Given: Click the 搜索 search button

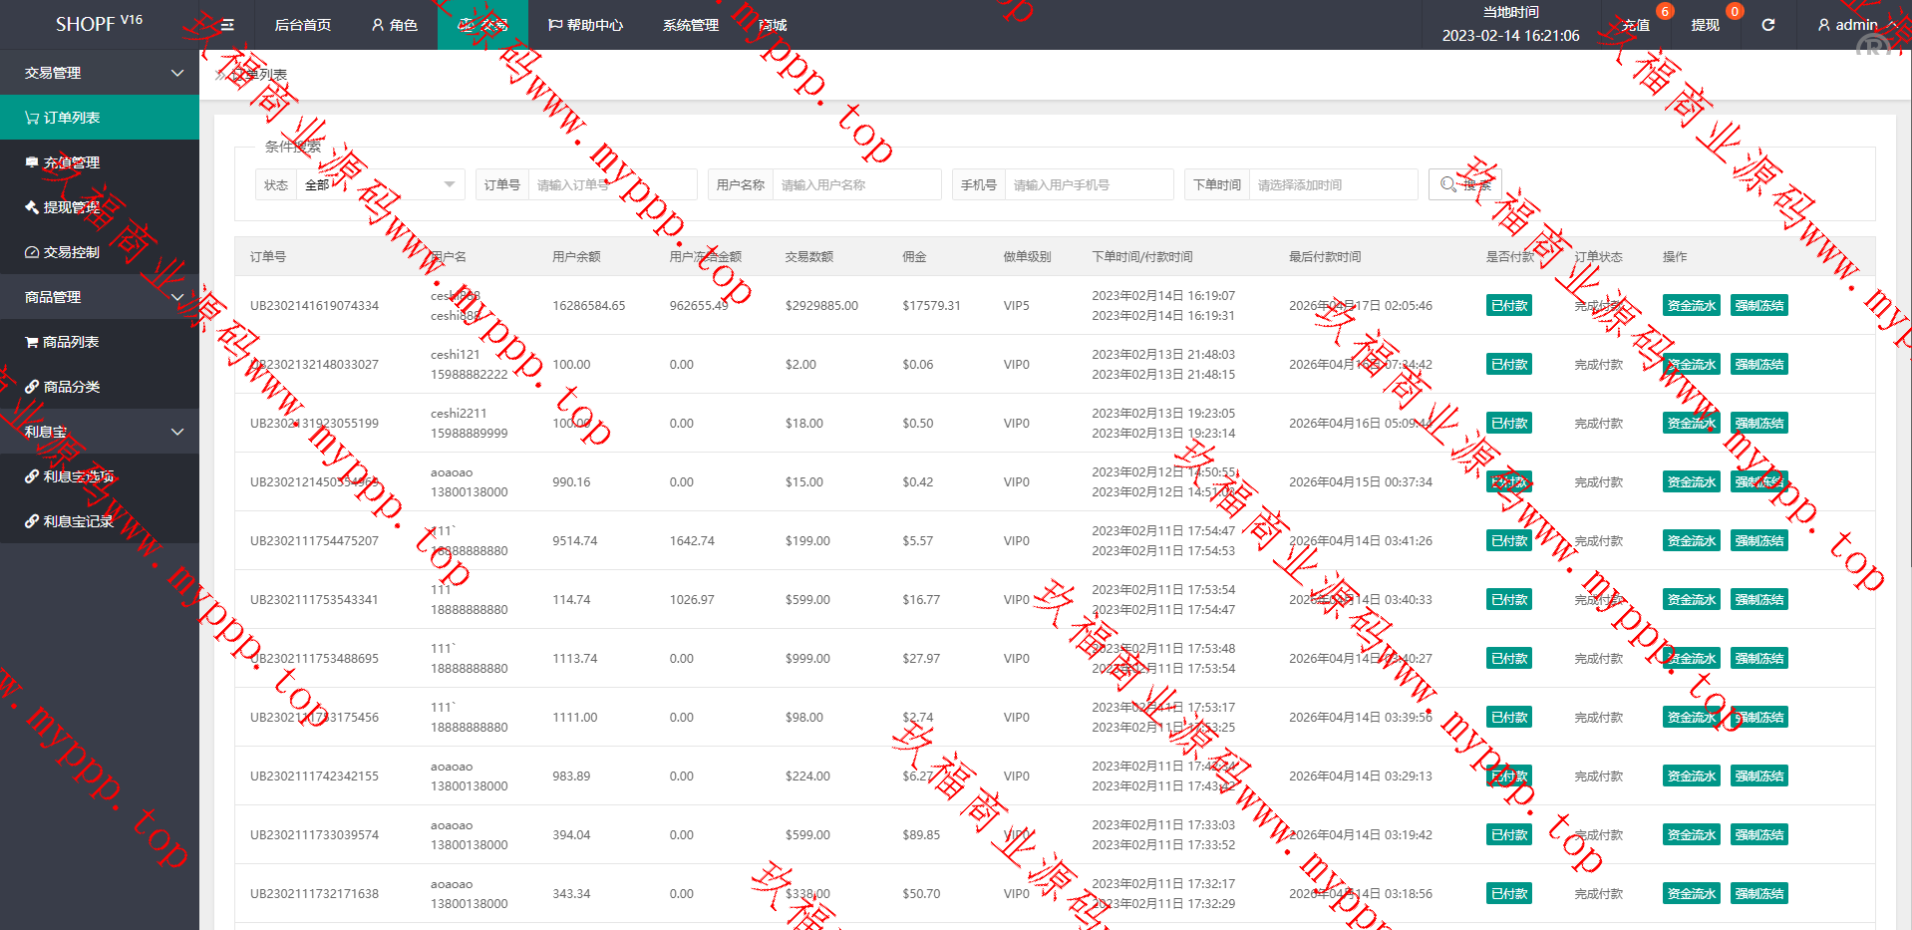Looking at the screenshot, I should (1465, 184).
